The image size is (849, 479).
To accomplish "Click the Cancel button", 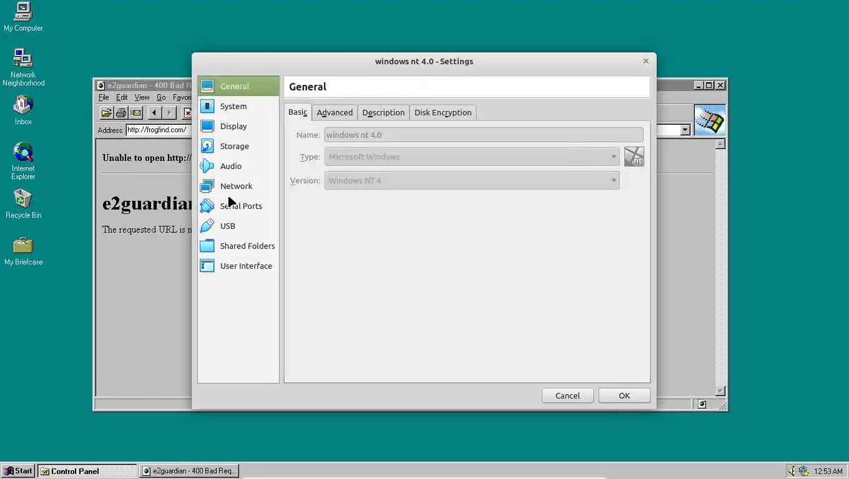I will tap(567, 395).
